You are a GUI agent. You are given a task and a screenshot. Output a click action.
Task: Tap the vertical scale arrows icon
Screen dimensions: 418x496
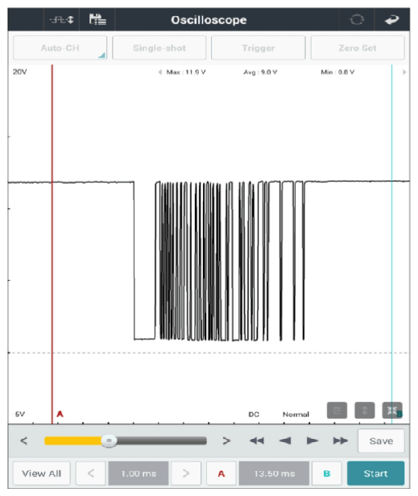click(x=365, y=411)
